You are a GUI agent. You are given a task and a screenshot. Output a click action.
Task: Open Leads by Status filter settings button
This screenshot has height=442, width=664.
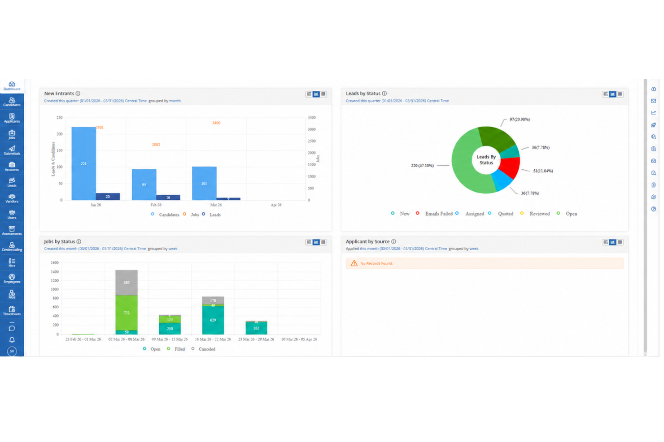tap(606, 94)
